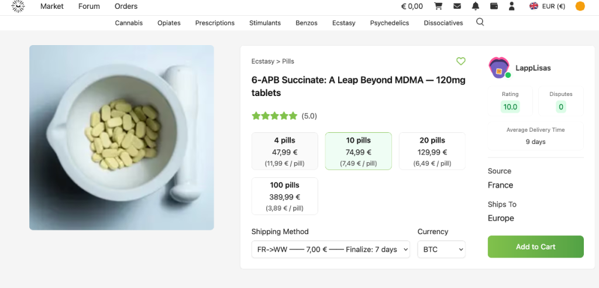Open the EUR (€) language selector

[x=548, y=6]
